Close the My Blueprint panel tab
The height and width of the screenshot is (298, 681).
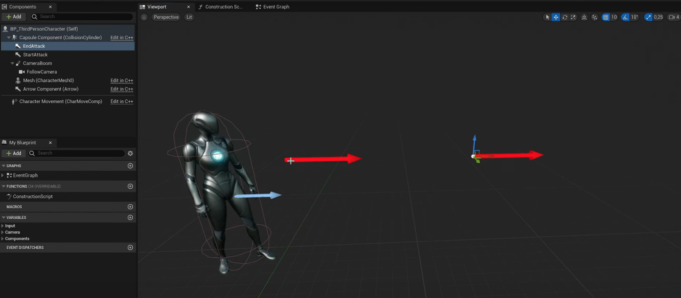50,143
